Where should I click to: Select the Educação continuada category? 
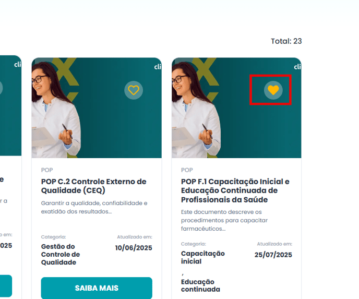(200, 285)
